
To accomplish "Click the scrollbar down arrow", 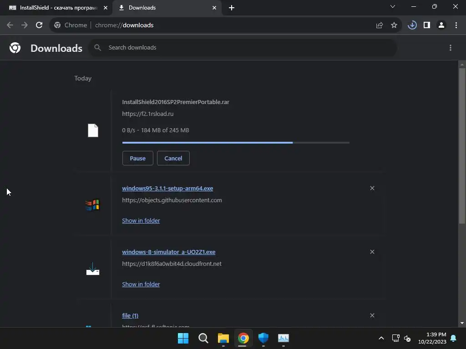I will click(x=462, y=323).
